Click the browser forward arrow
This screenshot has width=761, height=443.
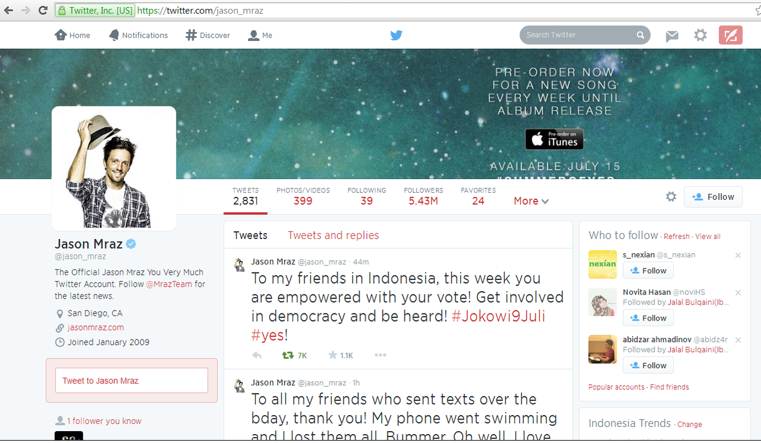point(25,10)
